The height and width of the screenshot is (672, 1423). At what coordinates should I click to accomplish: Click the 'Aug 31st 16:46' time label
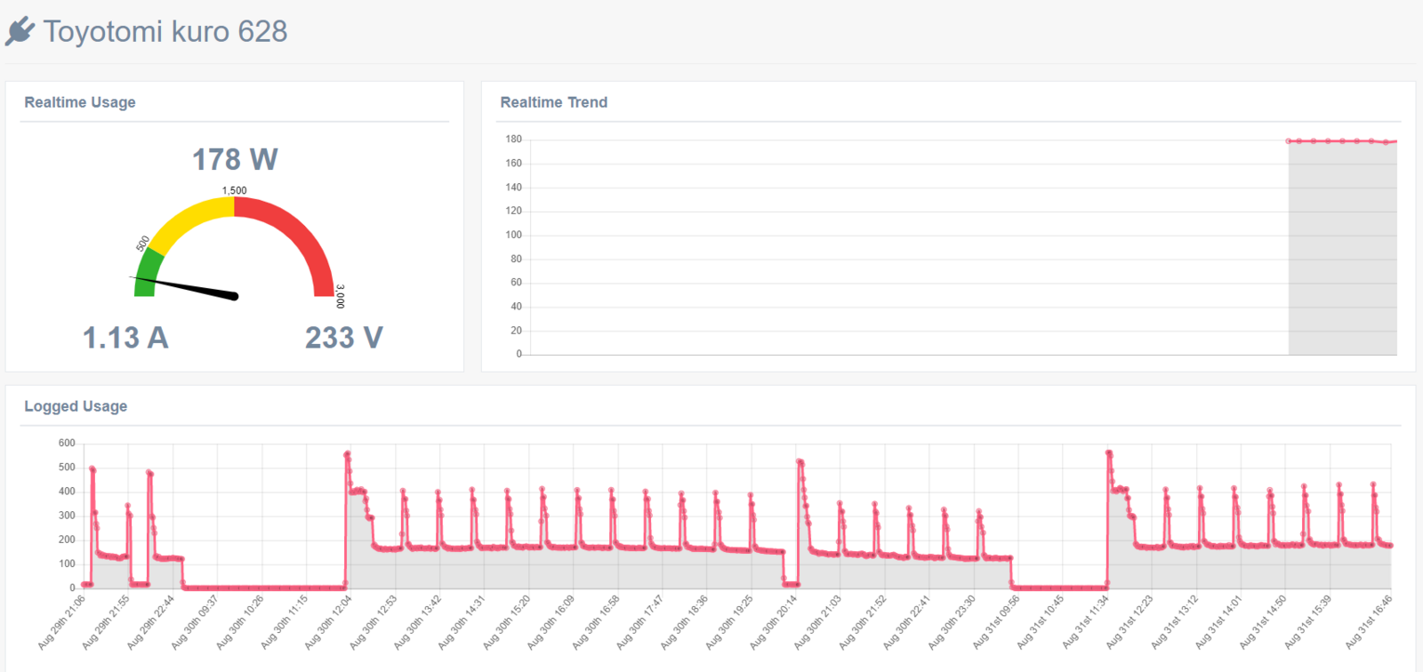[x=1370, y=622]
